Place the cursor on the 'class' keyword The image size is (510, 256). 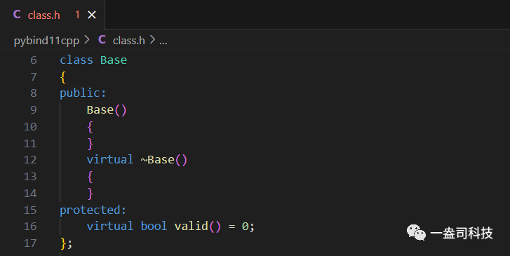coord(76,60)
